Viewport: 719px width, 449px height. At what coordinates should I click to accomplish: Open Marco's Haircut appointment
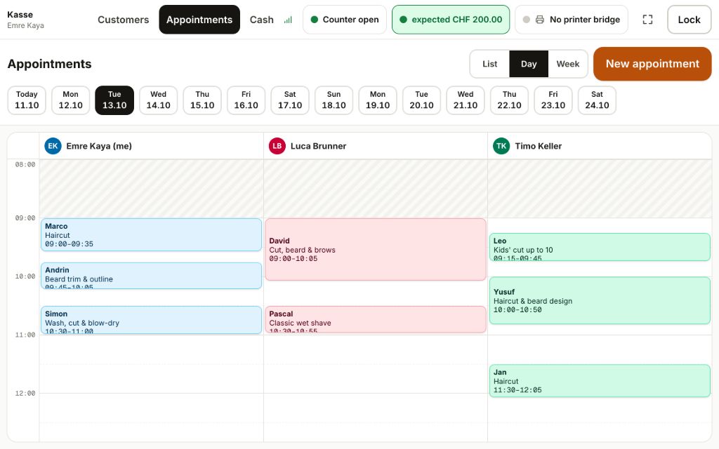(x=152, y=234)
